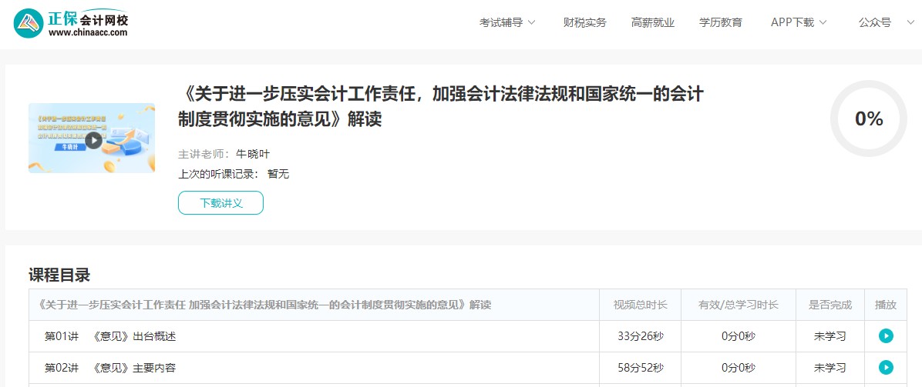Click the 下载讲义 button
Screen dimensions: 922x387
(220, 203)
